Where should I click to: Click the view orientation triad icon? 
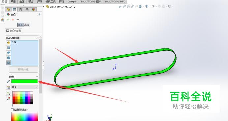[120, 6]
